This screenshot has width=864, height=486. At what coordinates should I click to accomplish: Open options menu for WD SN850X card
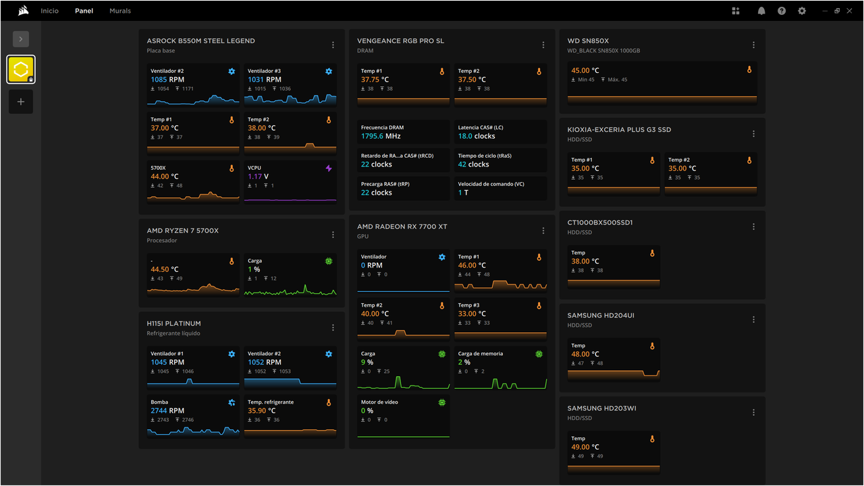[754, 45]
